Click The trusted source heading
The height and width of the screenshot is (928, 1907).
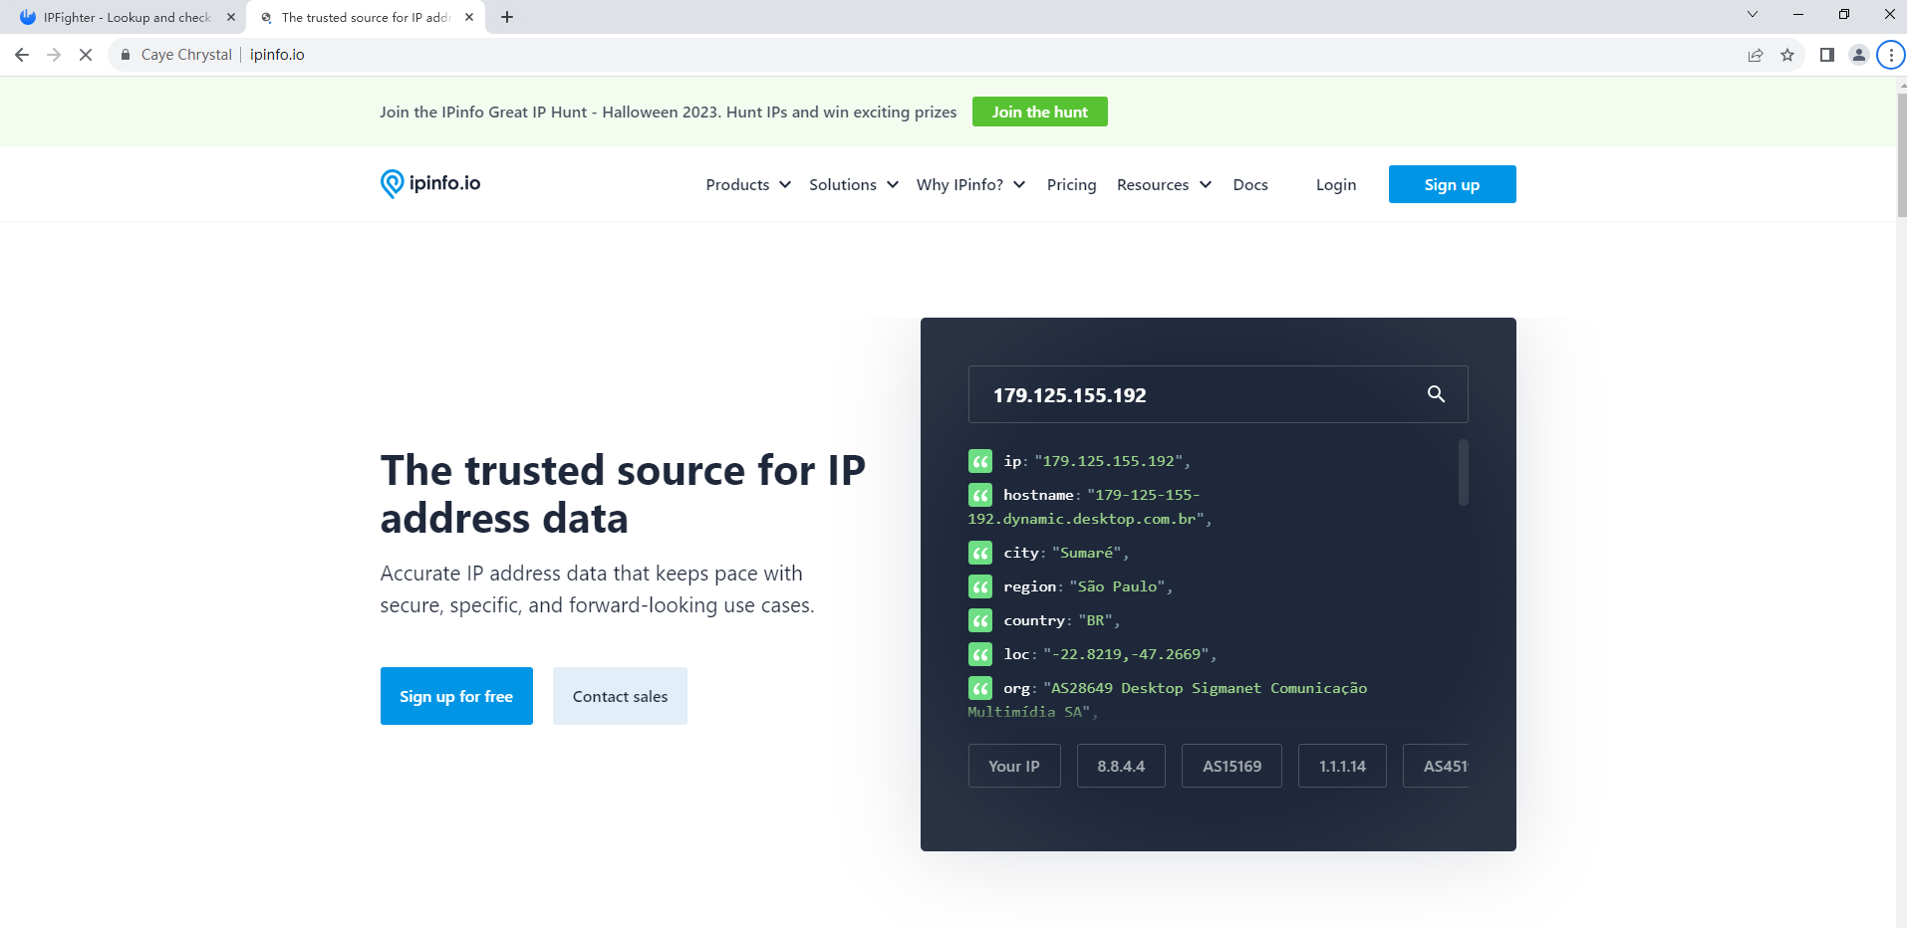click(x=623, y=494)
